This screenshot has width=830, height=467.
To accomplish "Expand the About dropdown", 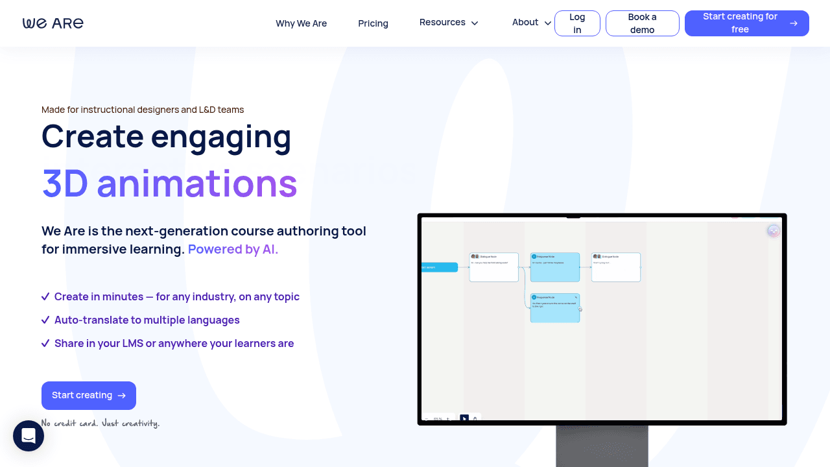I will (531, 23).
